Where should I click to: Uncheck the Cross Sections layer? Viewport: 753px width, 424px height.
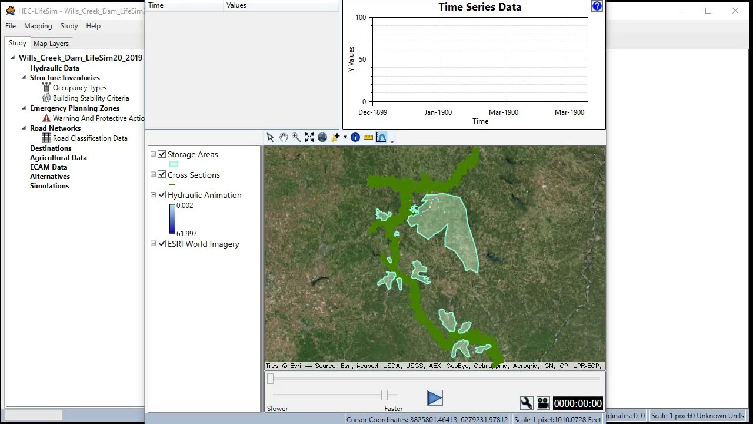click(162, 175)
